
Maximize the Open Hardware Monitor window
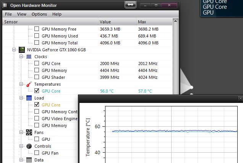tap(156, 5)
